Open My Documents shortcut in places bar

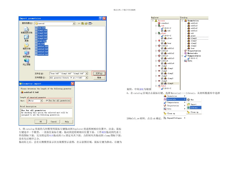[x=26, y=46]
